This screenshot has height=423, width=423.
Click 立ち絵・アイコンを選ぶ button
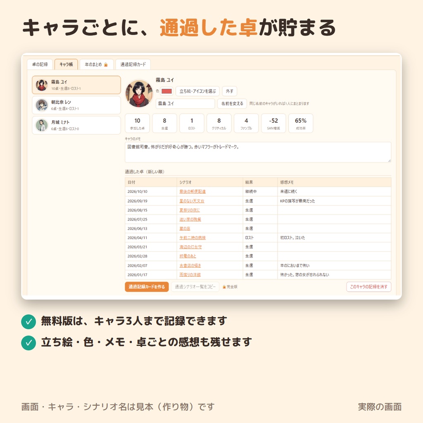click(x=198, y=91)
